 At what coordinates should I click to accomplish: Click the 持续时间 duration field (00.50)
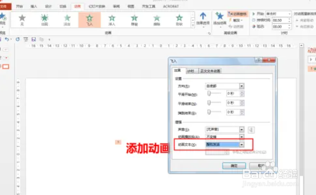(x=280, y=20)
